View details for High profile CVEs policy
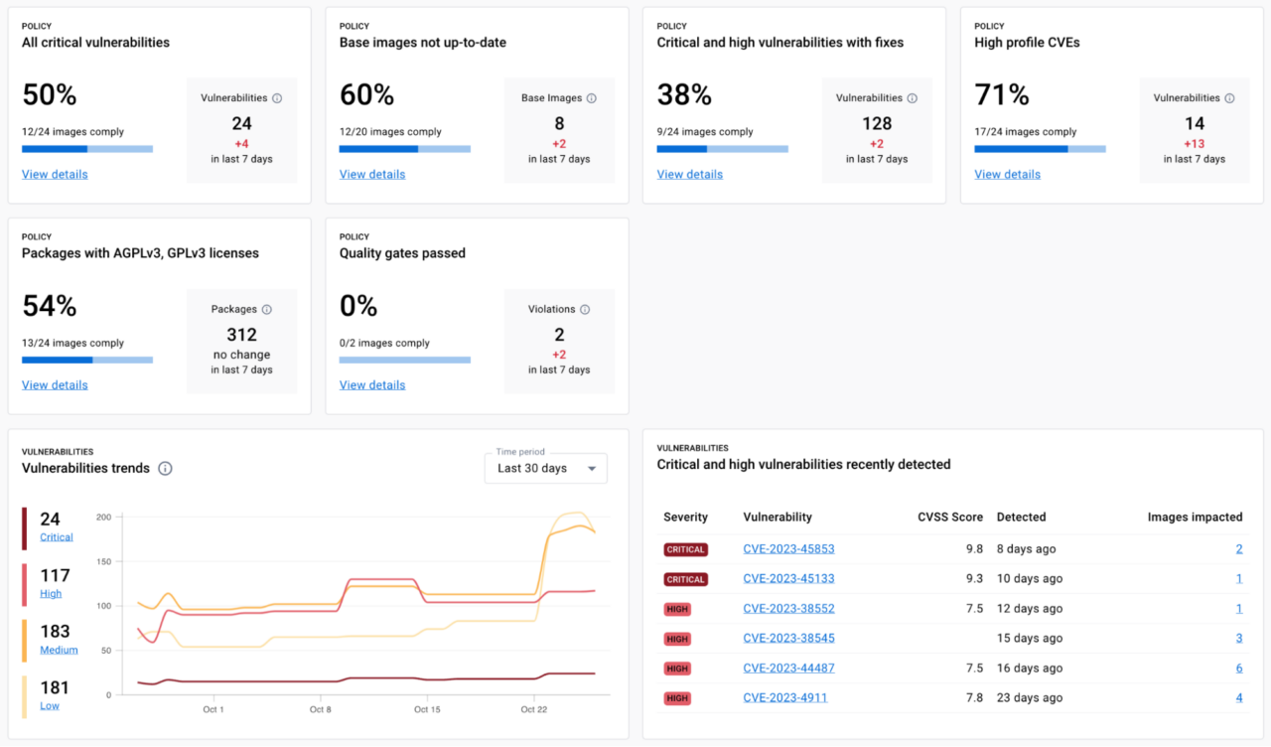The image size is (1271, 747). (1007, 174)
